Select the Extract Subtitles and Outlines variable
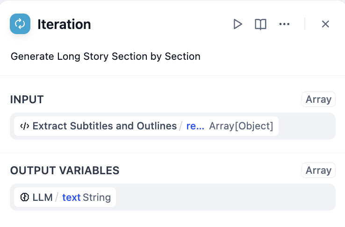Viewport: 345px width, 227px height. [104, 126]
